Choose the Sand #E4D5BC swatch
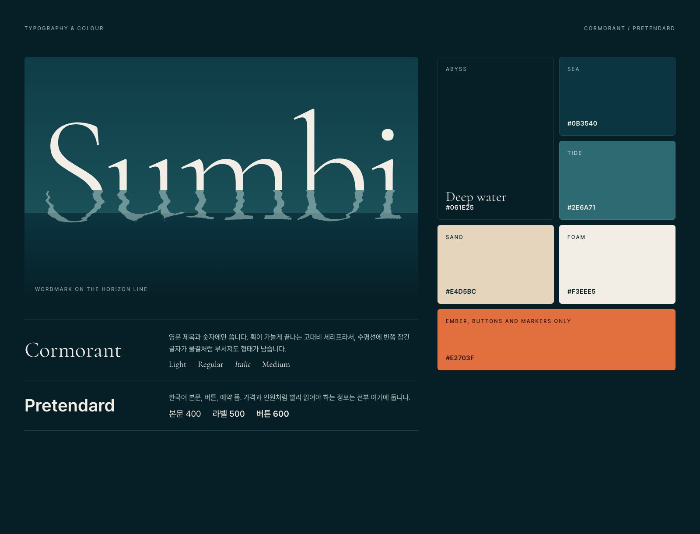Image resolution: width=700 pixels, height=534 pixels. coord(496,264)
